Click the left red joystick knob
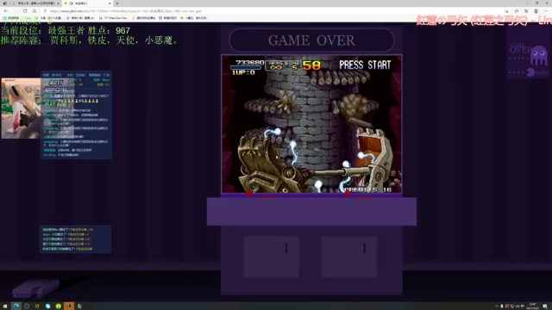Screen dimensions: 552x310 (249, 193)
